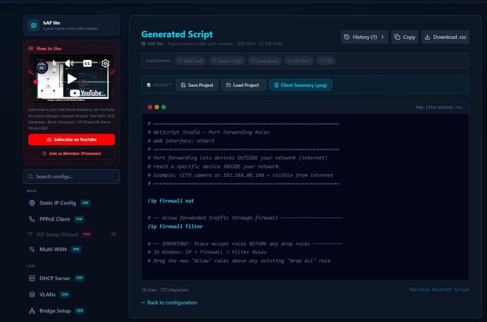The image size is (487, 322).
Task: Click the How to Use heading icon
Action: tap(31, 48)
